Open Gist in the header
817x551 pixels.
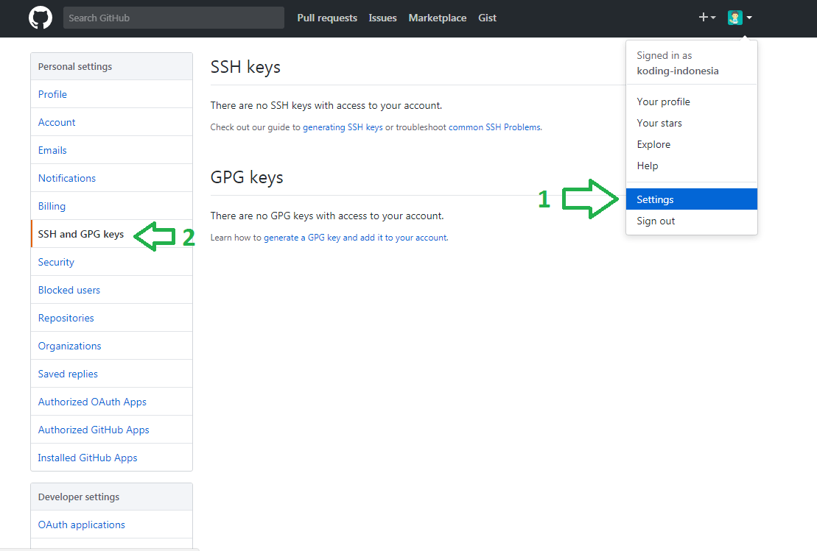(487, 18)
